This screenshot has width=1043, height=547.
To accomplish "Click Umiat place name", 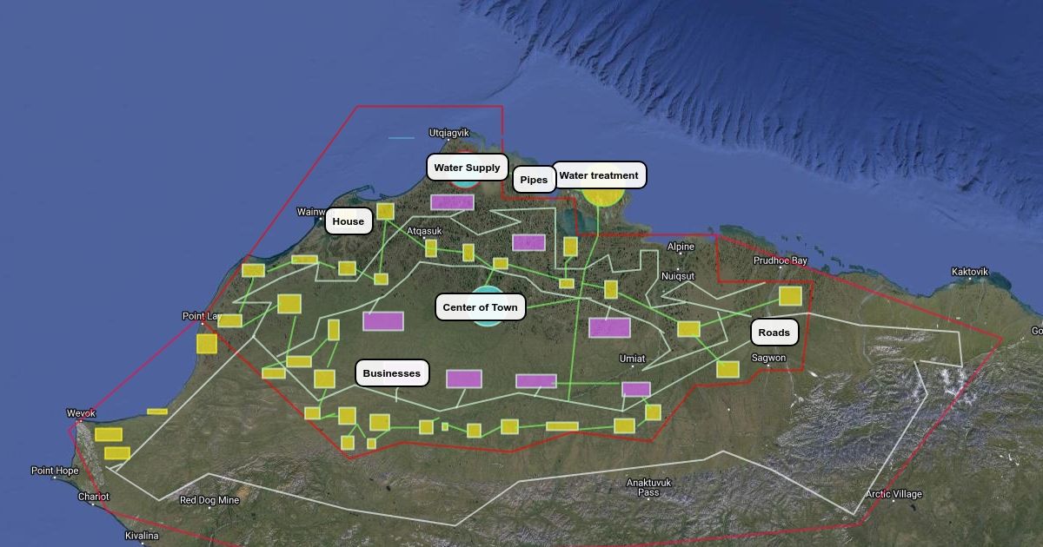I will tap(633, 359).
